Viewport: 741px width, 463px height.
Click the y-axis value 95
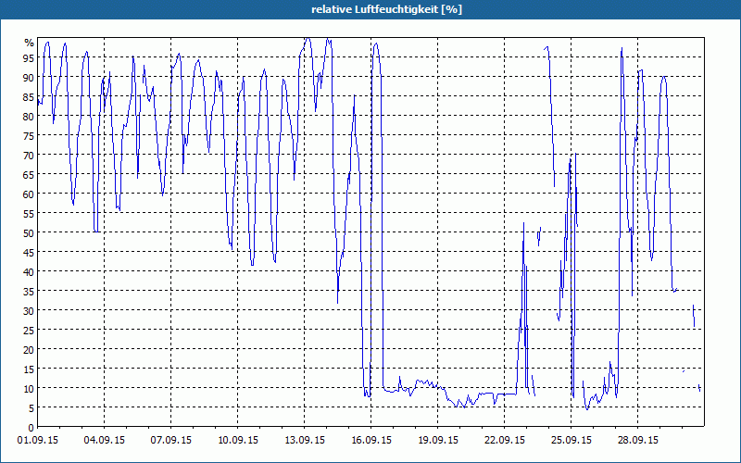[29, 58]
